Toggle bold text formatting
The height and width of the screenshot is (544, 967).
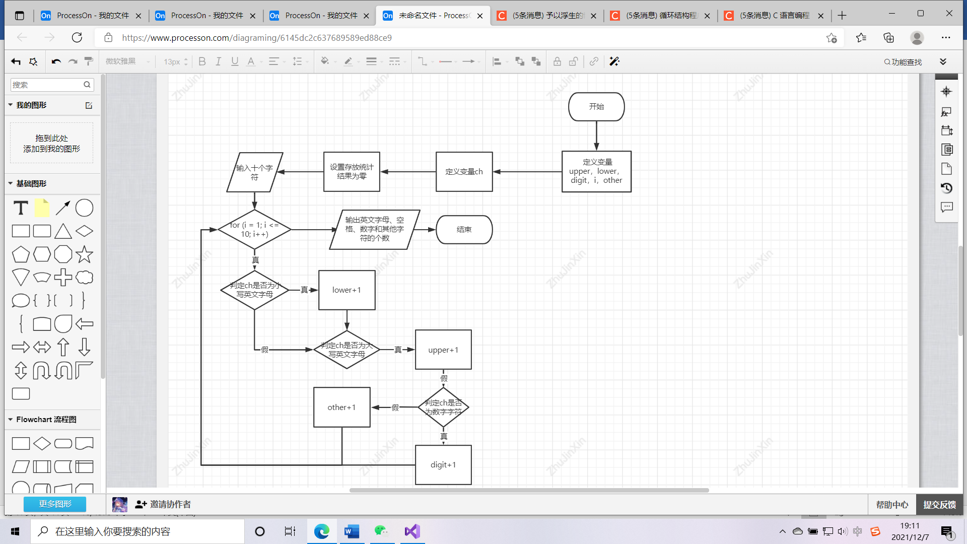202,61
